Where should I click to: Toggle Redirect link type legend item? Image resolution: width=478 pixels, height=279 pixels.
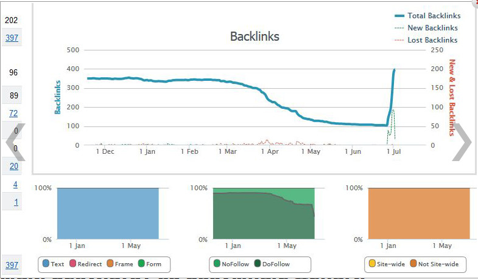[x=86, y=264]
